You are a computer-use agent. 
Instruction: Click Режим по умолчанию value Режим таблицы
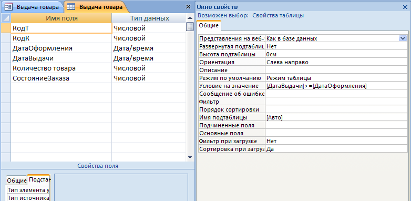click(336, 78)
